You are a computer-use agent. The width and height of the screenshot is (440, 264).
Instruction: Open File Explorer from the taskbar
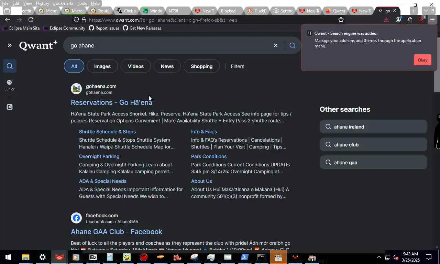(x=26, y=257)
